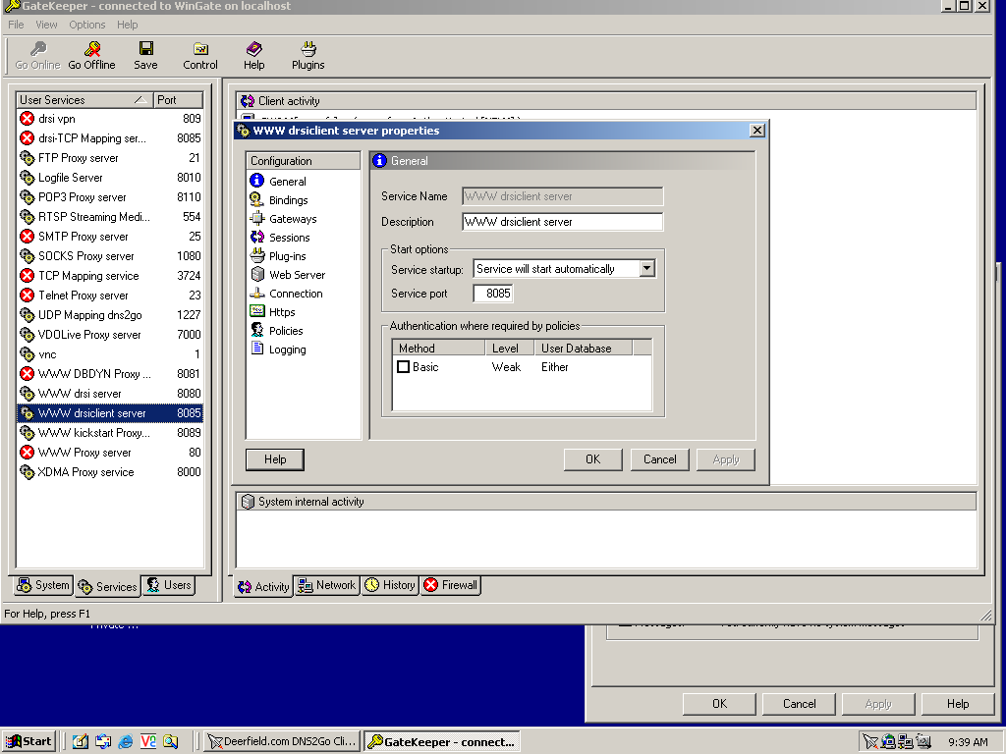Click the Internet Explorer quick launch icon
This screenshot has width=1006, height=754.
pos(125,741)
